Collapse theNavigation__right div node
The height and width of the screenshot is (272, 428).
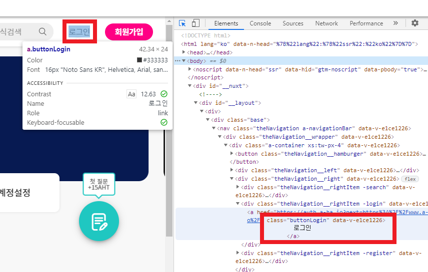231,179
